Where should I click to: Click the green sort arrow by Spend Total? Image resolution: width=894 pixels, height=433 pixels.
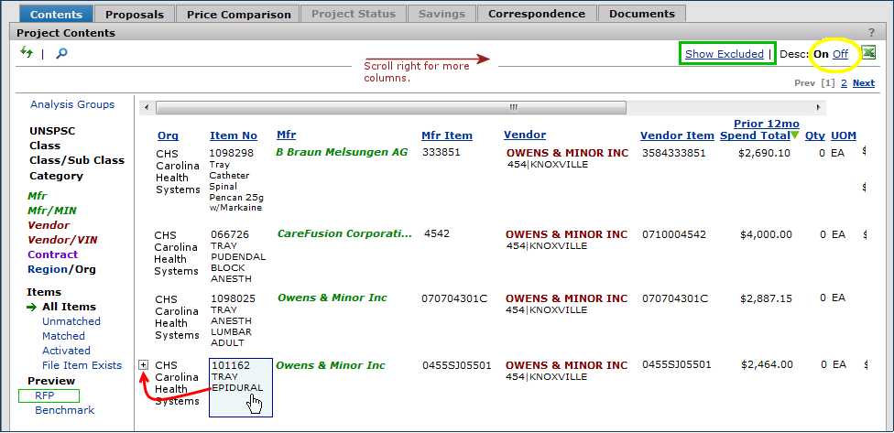point(794,135)
